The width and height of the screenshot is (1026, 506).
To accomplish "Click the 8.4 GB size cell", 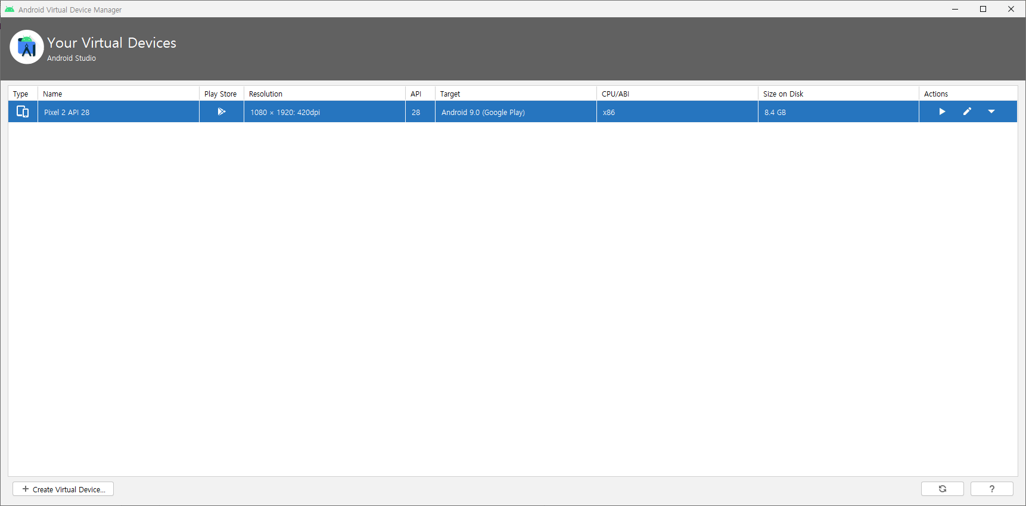I will (838, 112).
